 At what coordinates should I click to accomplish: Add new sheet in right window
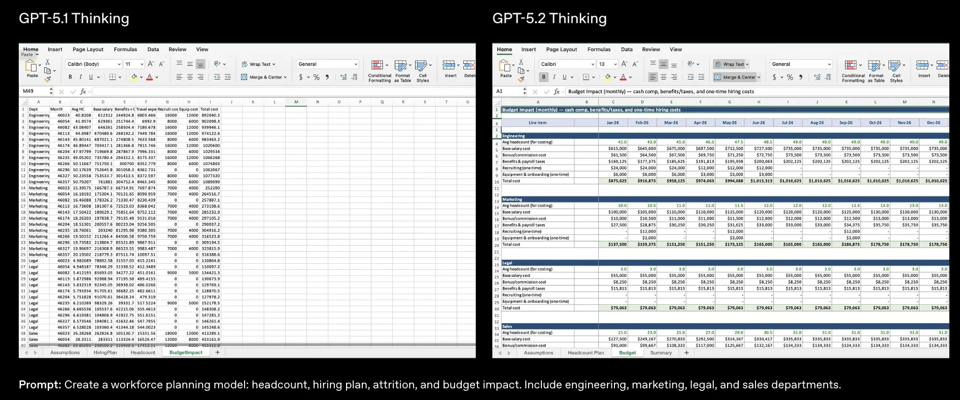pyautogui.click(x=687, y=352)
